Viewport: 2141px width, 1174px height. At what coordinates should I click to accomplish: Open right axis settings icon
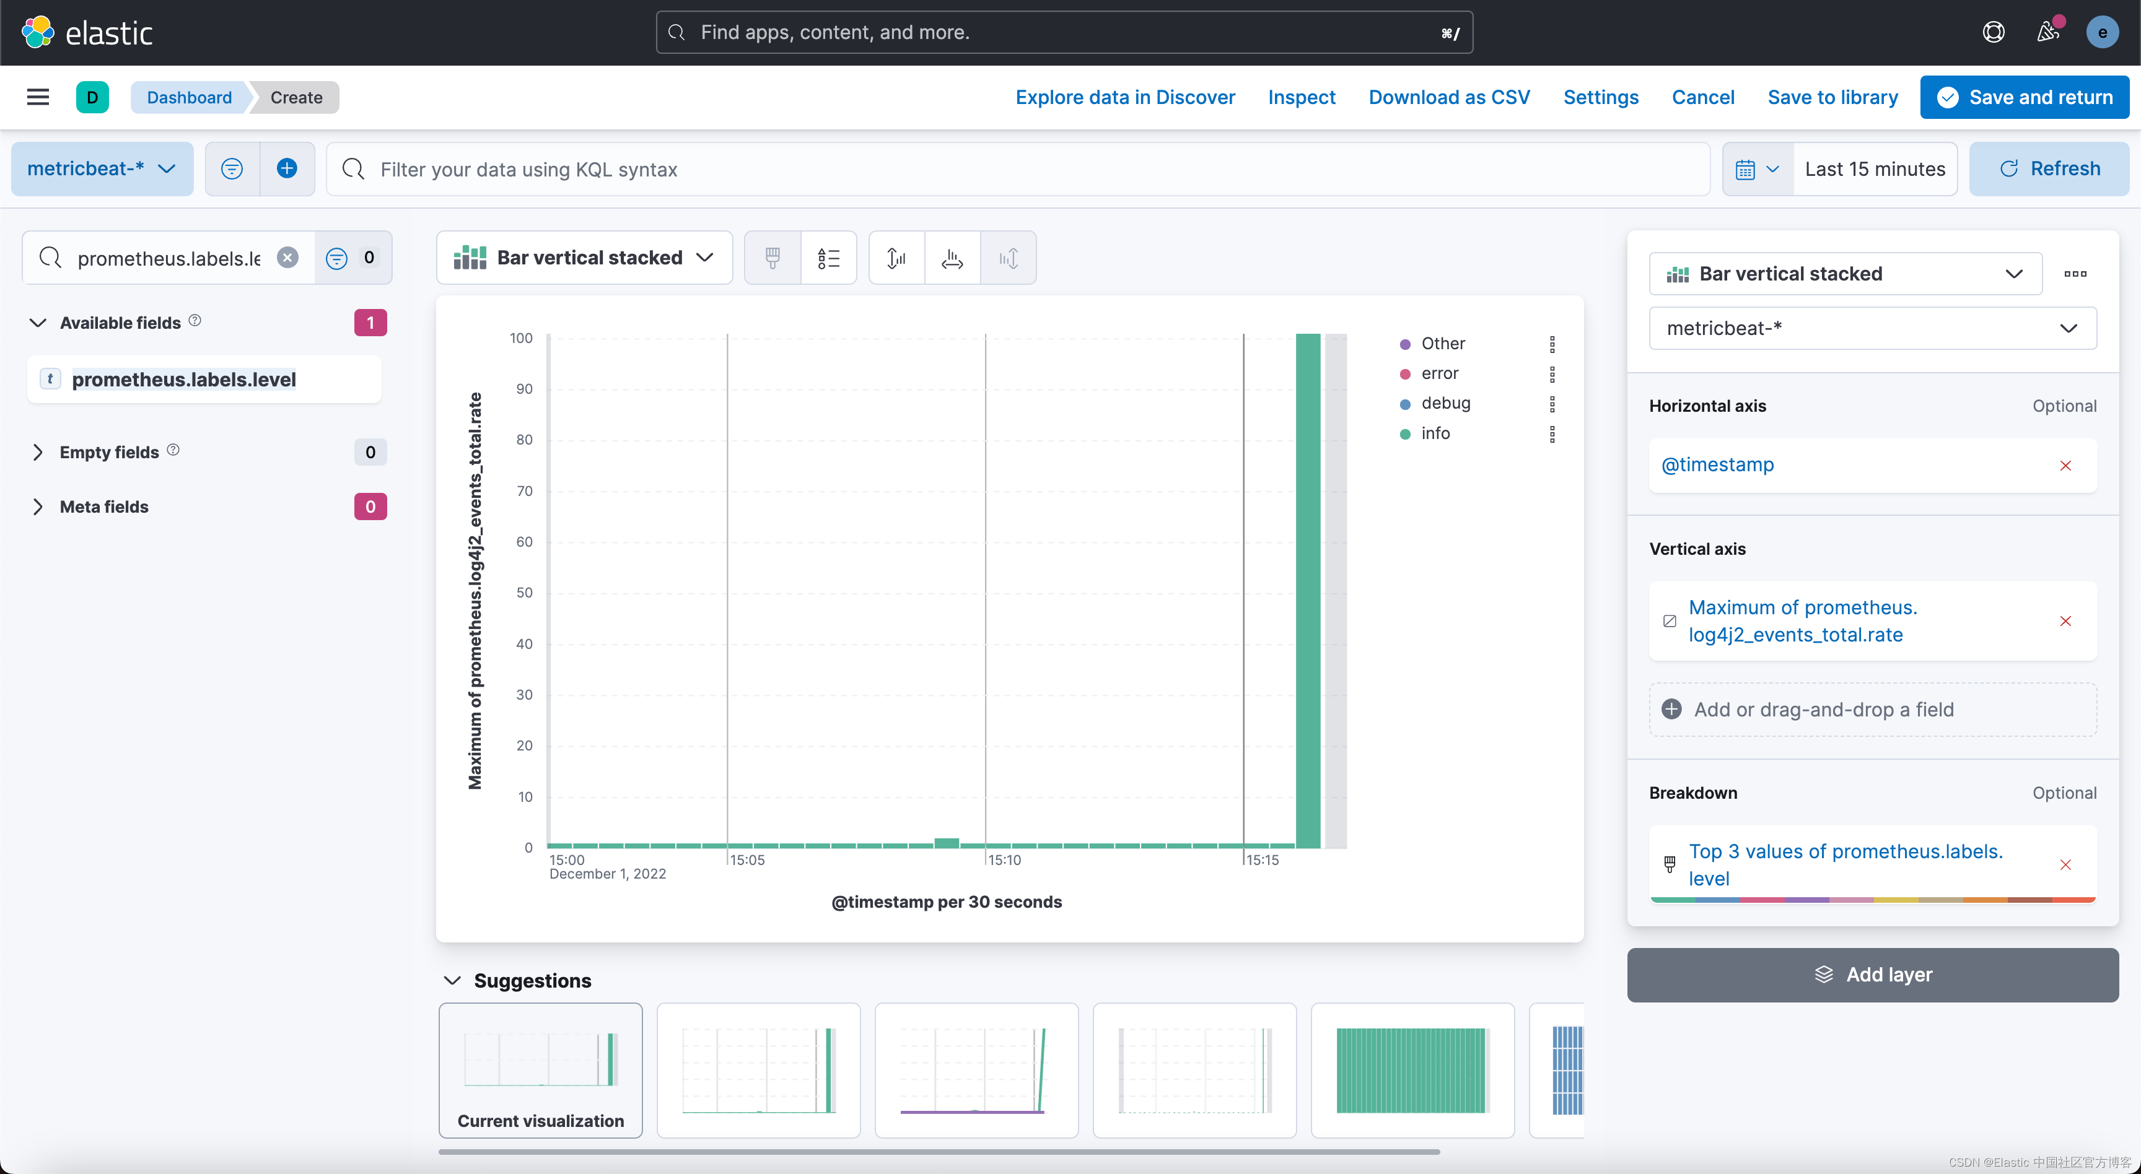pos(1008,258)
